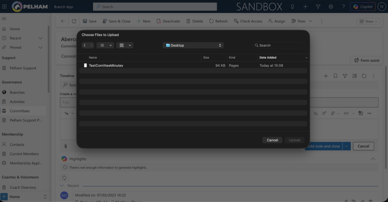Select the TestComitteeMinutes file

pos(106,65)
